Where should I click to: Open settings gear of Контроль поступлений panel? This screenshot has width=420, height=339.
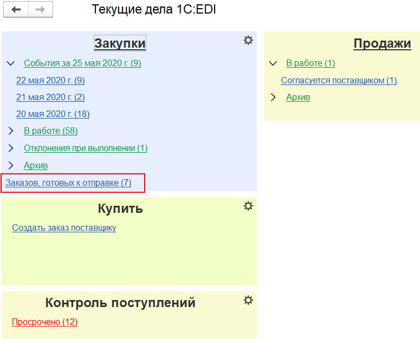tap(248, 300)
